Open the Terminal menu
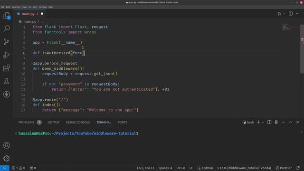Image resolution: width=304 pixels, height=171 pixels. 42,7
